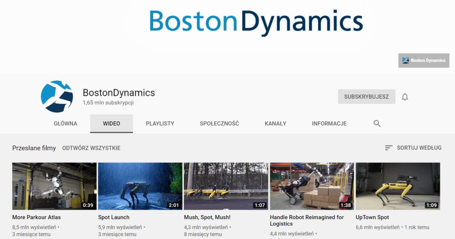Open the Spot Launch video thumbnail
This screenshot has width=455, height=239.
click(x=140, y=186)
